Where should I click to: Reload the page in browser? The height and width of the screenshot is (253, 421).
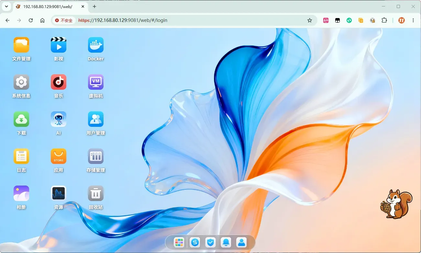click(x=31, y=20)
